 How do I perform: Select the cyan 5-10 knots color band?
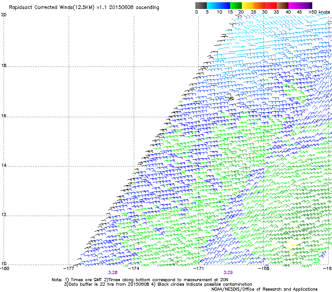tap(213, 5)
